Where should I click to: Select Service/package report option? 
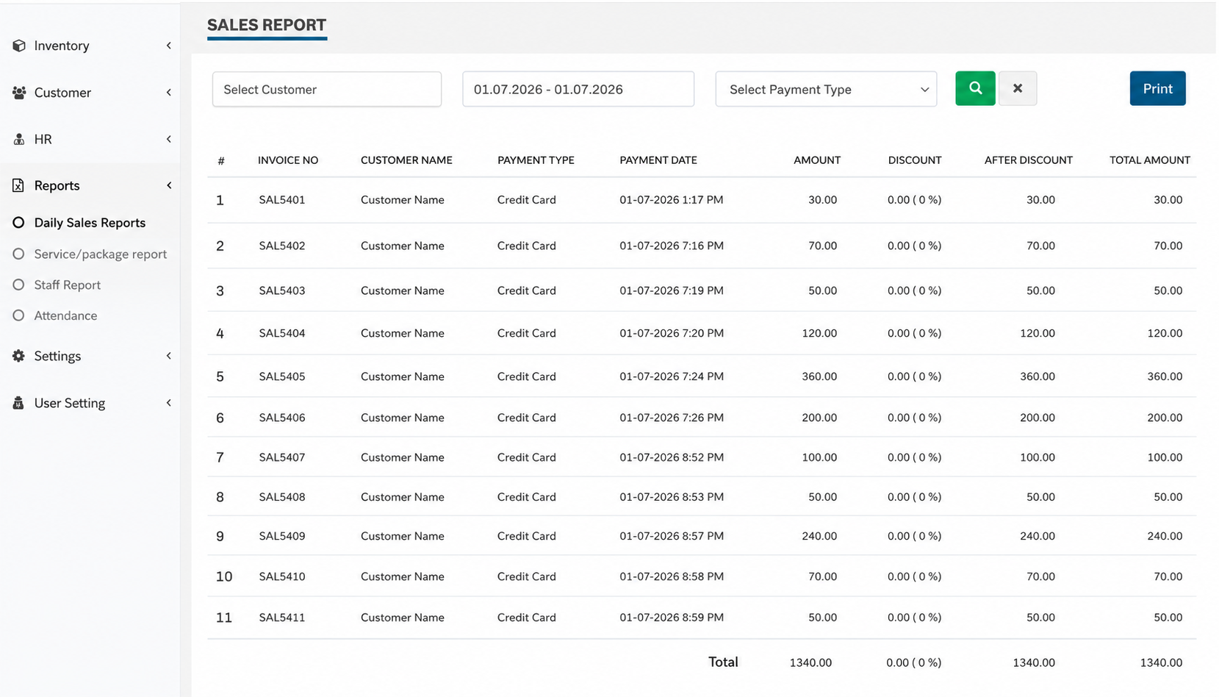[90, 254]
